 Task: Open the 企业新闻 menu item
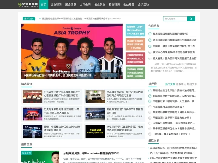click(x=56, y=5)
